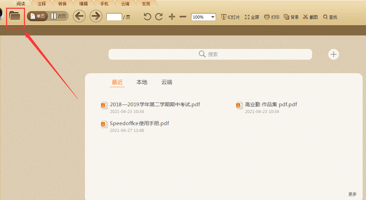Click the plus button beside the search bar

click(x=333, y=54)
